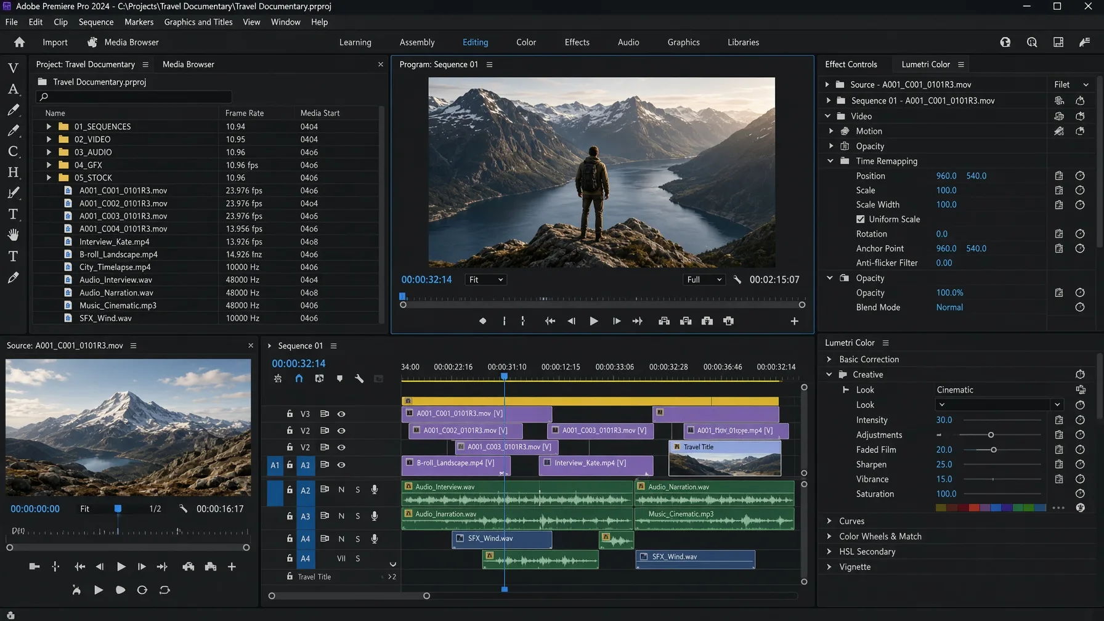Select the Selection tool (V) in toolbar
The height and width of the screenshot is (621, 1104).
pyautogui.click(x=13, y=68)
